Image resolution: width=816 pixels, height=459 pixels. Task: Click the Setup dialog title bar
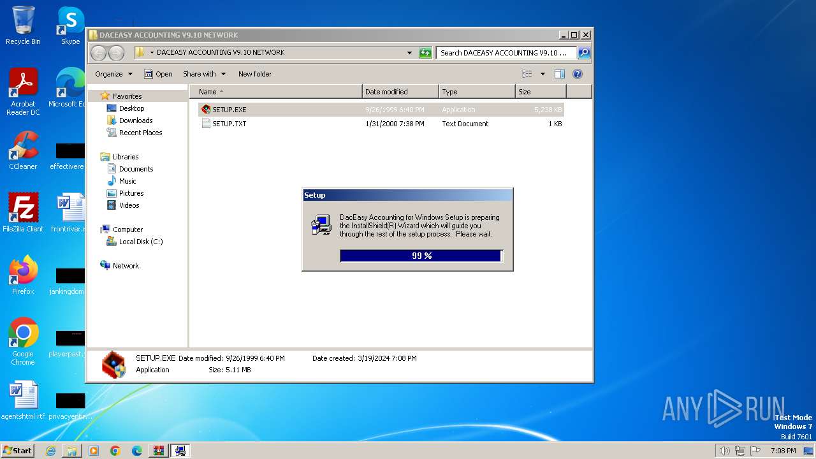click(407, 195)
